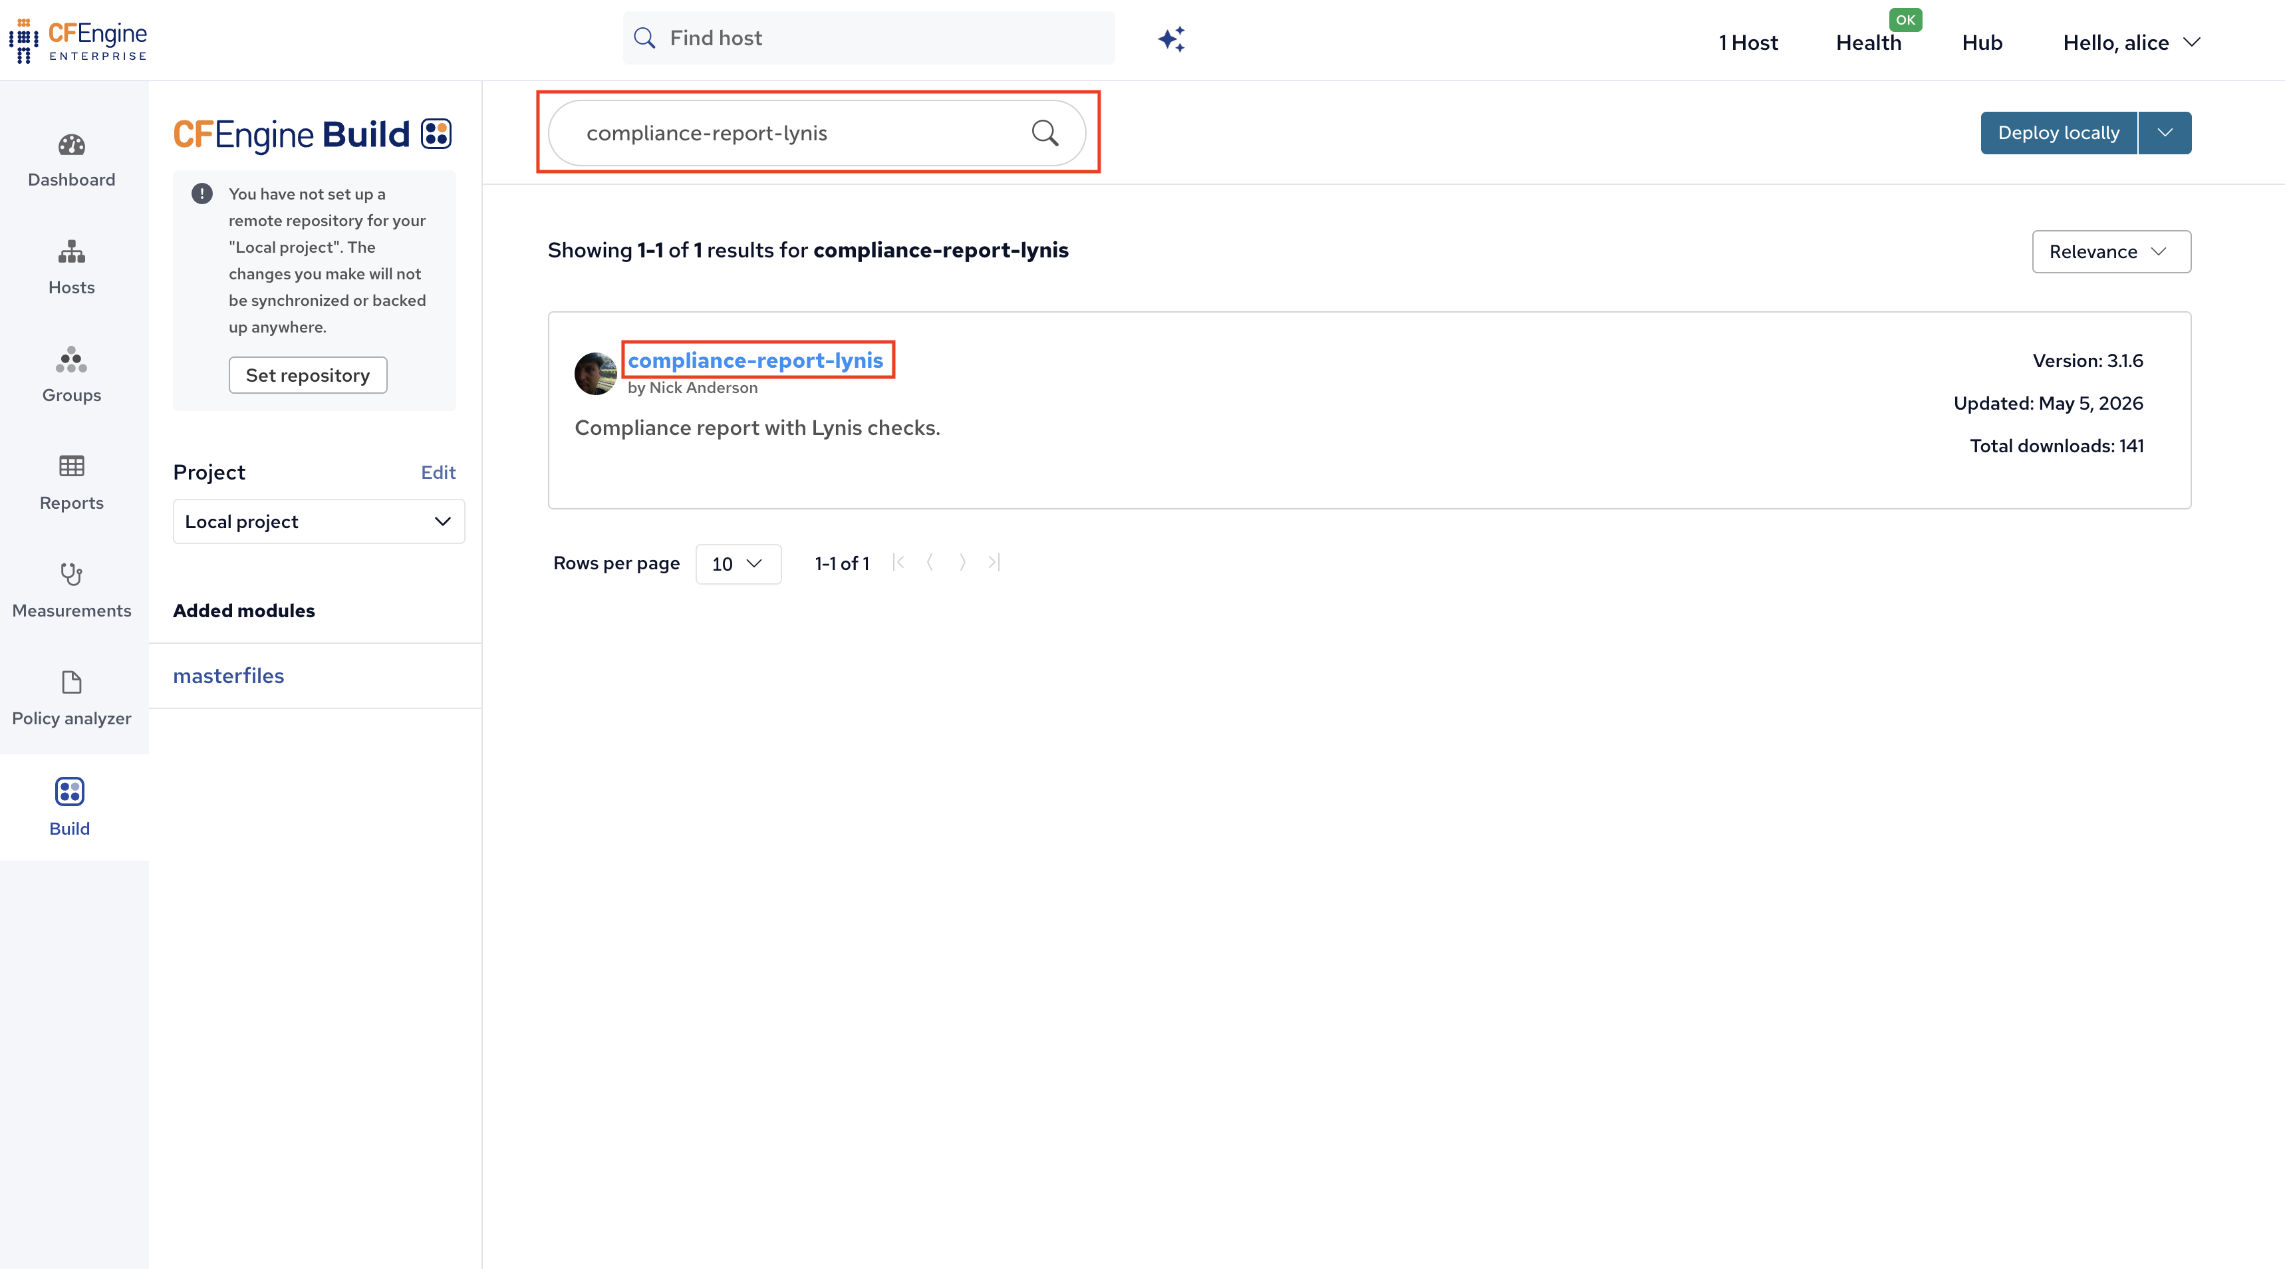Go to previous results page
Screen dimensions: 2285x1269
[x=930, y=563]
